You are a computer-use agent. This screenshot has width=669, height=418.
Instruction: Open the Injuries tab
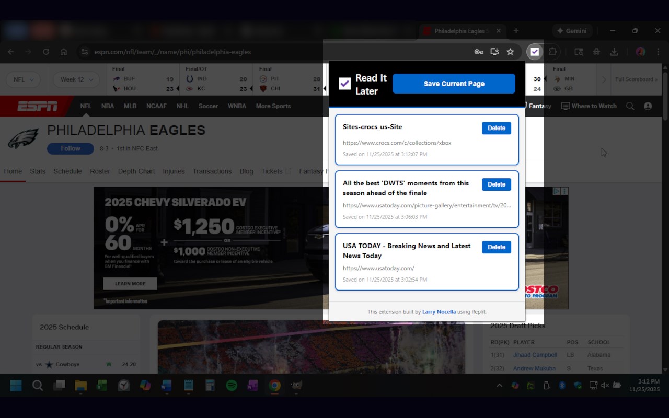[174, 171]
